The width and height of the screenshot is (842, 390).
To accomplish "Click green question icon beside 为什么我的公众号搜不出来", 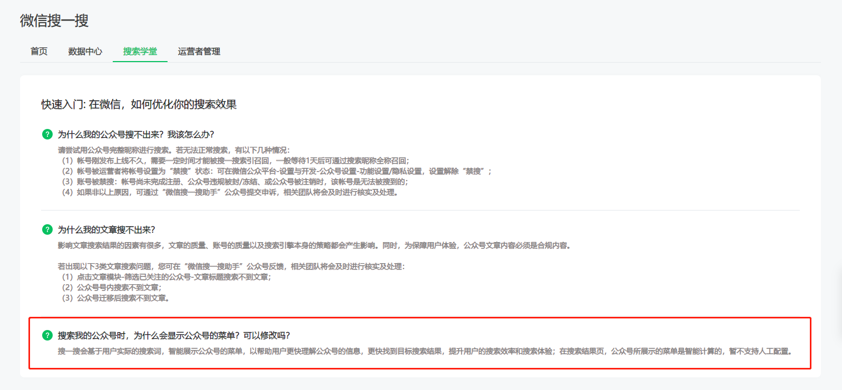I will click(x=47, y=134).
